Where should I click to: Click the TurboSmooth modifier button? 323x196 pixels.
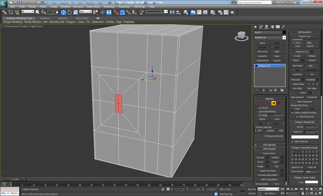pos(262,61)
